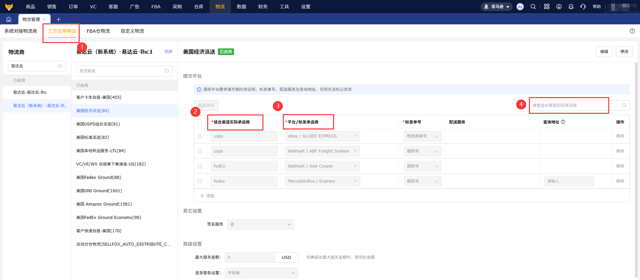640x280 pixels.
Task: Open the 签名服务 dropdown
Action: pos(260,225)
